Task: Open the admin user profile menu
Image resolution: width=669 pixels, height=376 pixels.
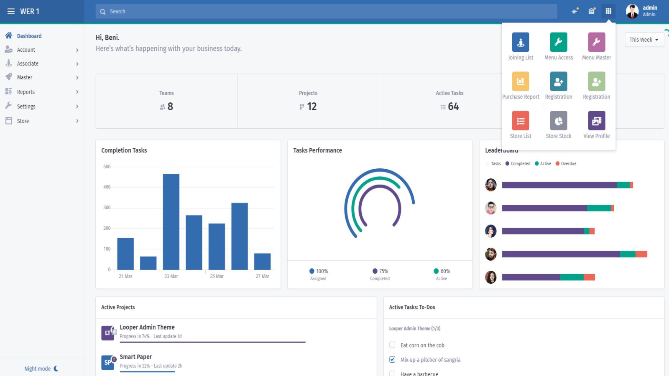Action: [x=642, y=11]
